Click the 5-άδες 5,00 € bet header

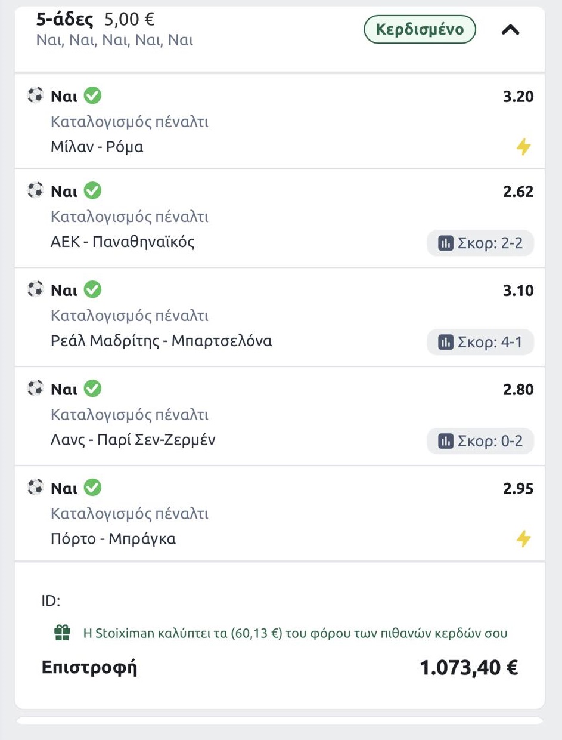pyautogui.click(x=95, y=20)
